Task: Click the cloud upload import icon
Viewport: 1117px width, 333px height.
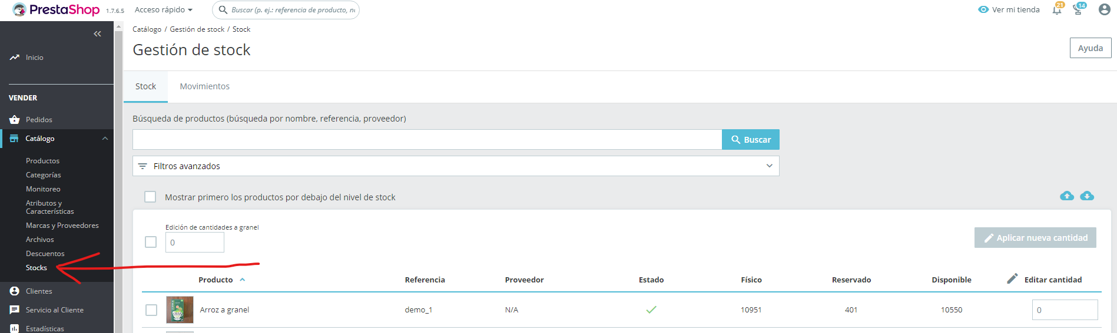Action: pyautogui.click(x=1066, y=196)
